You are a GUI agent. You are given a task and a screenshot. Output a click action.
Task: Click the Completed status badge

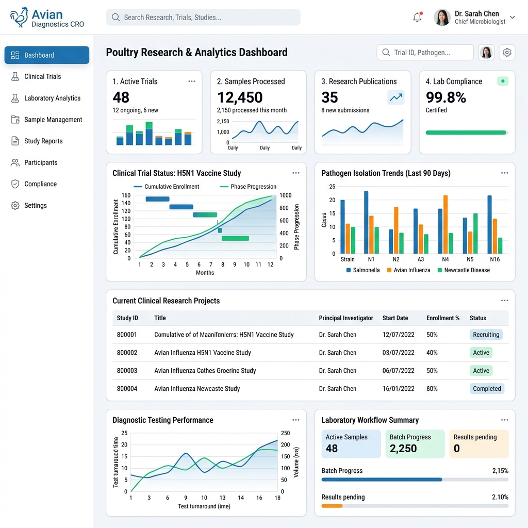tap(487, 389)
